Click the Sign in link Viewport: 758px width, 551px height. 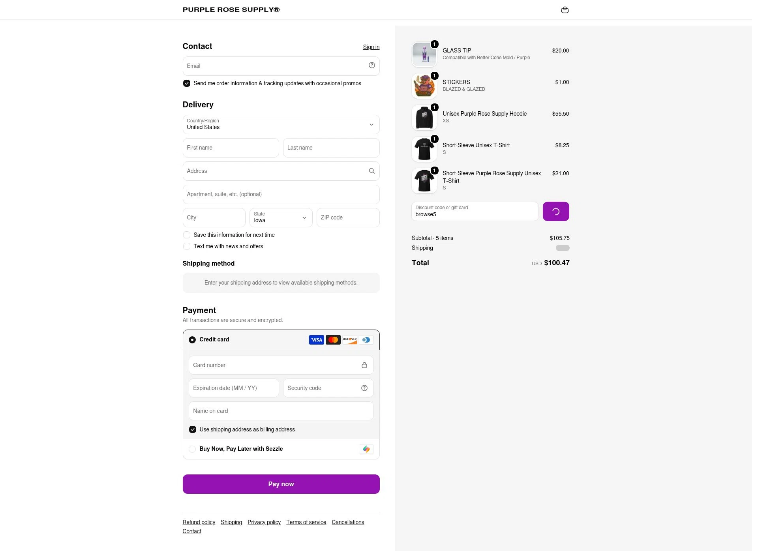(x=371, y=47)
